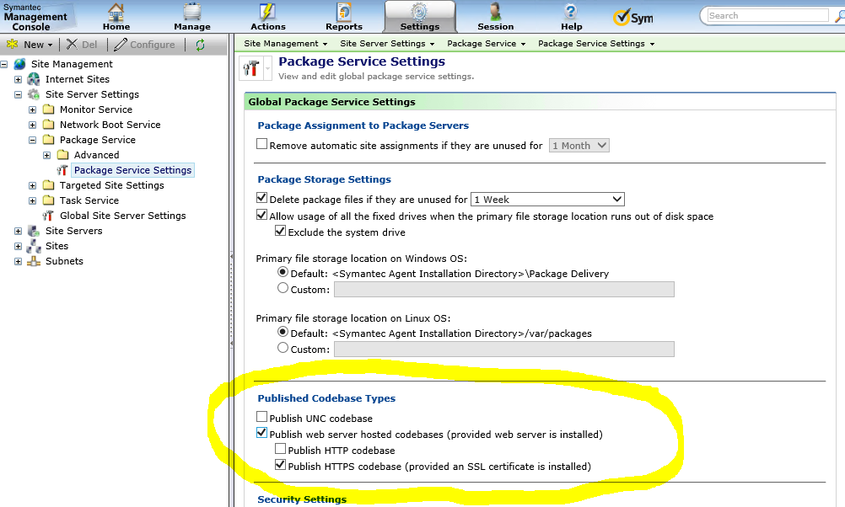Select Default radio for Windows storage location
Viewport: 845px width, 507px height.
pos(283,272)
